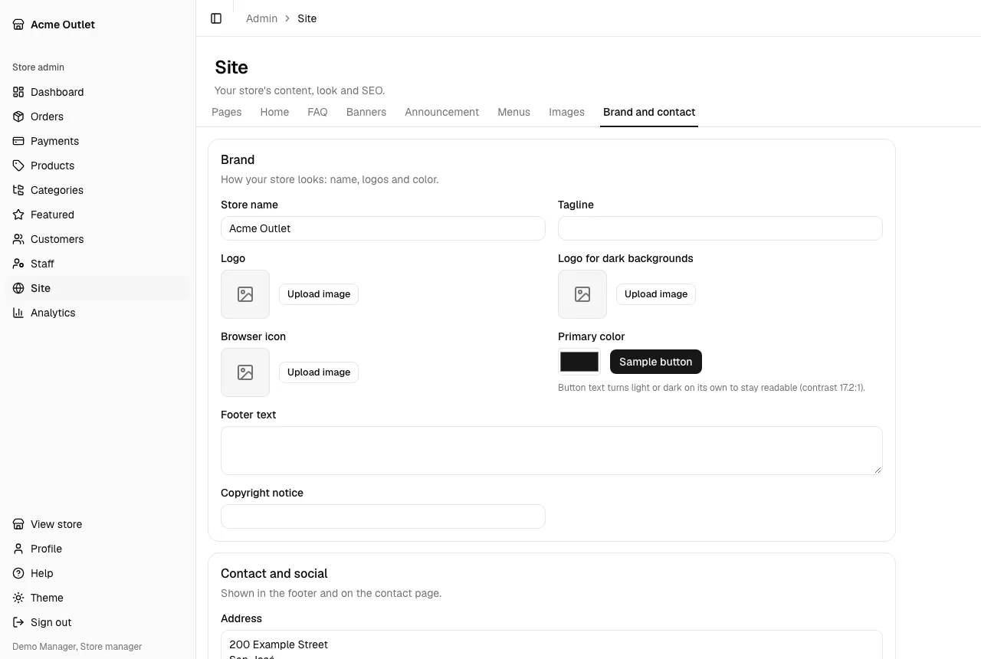Click the Sample button
This screenshot has height=659, width=981.
(656, 362)
